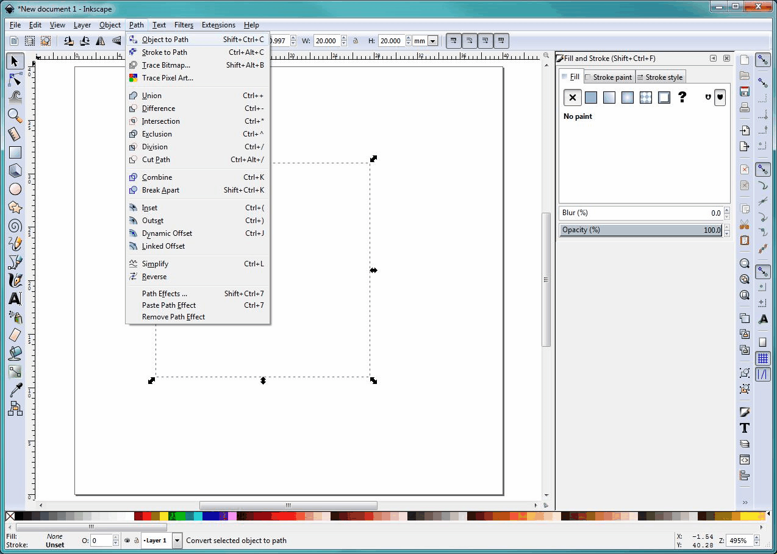Select the Rectangle tool
The height and width of the screenshot is (554, 777).
15,152
